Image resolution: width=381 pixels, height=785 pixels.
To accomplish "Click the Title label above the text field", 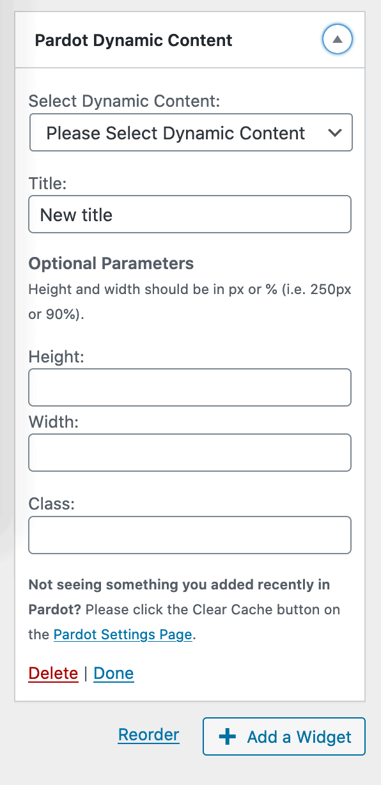I will pyautogui.click(x=42, y=183).
